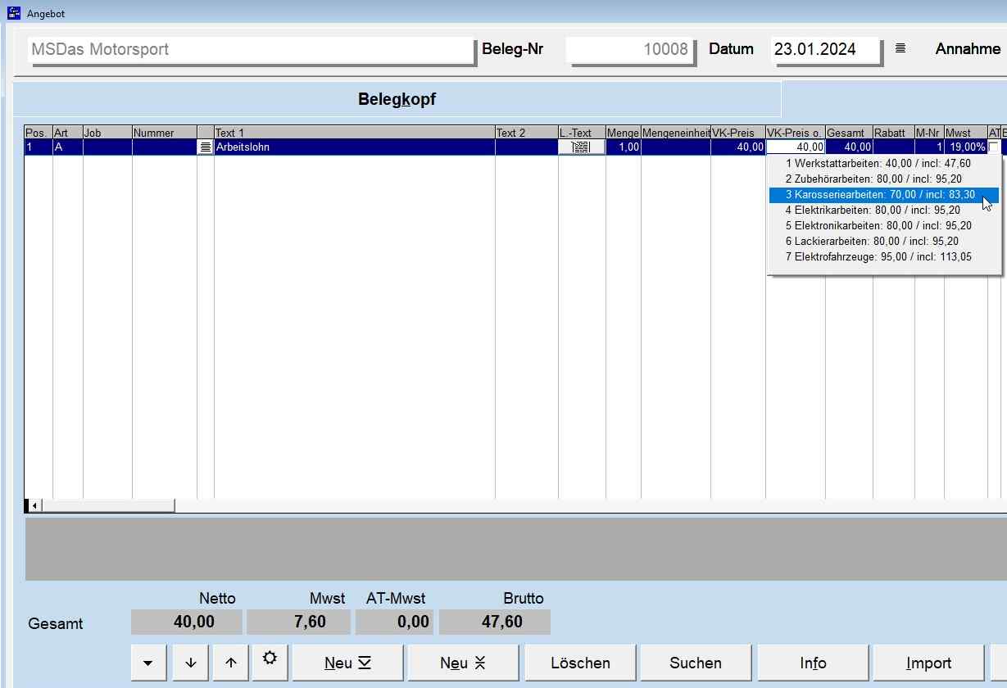Move position down with the down arrow button

pyautogui.click(x=190, y=663)
